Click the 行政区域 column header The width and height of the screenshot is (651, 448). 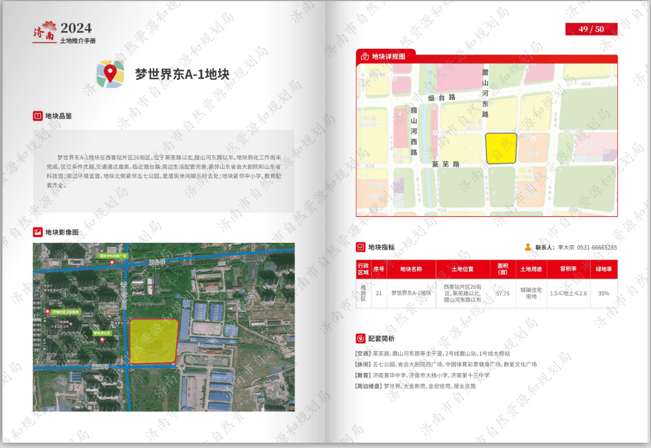pos(363,269)
